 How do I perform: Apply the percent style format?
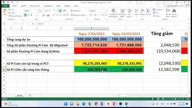[x=95, y=15]
